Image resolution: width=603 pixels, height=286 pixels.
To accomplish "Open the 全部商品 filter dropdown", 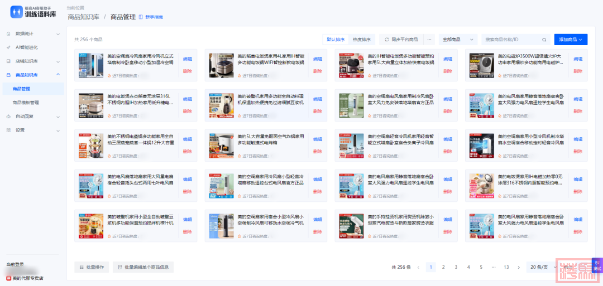I will 458,40.
